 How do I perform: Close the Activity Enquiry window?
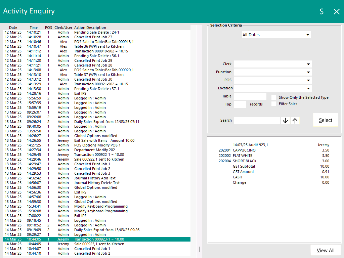point(336,12)
